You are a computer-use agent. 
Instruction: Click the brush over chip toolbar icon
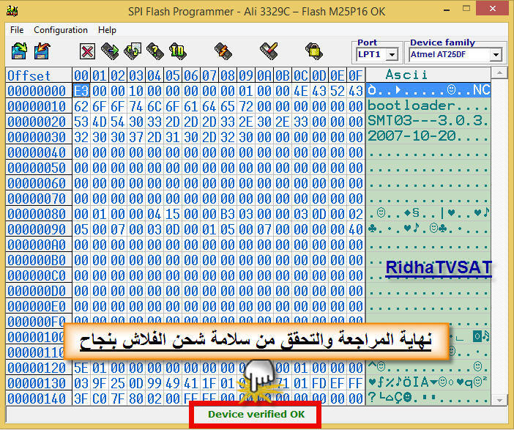click(x=269, y=51)
